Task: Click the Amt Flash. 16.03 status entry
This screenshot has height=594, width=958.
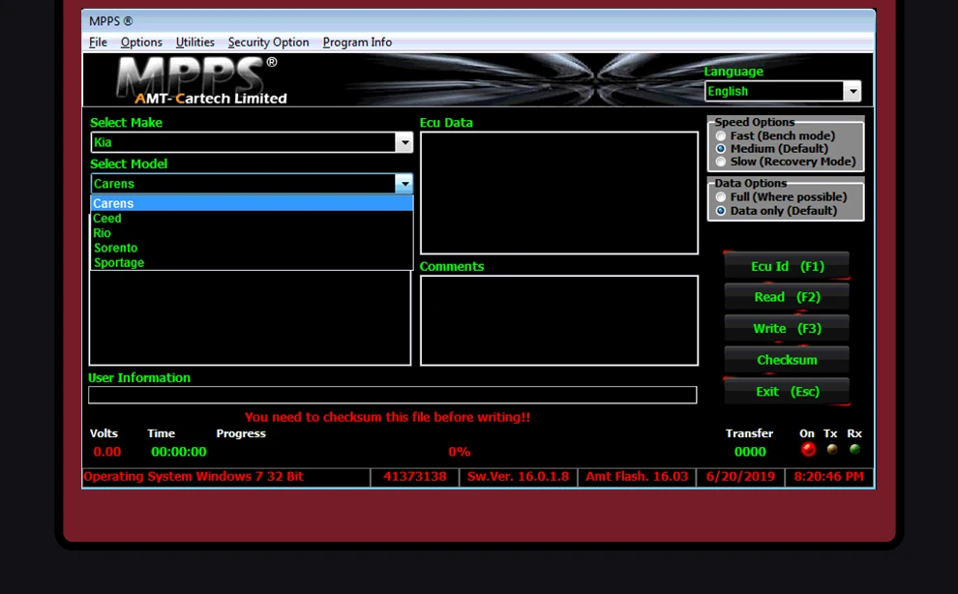Action: pyautogui.click(x=637, y=477)
